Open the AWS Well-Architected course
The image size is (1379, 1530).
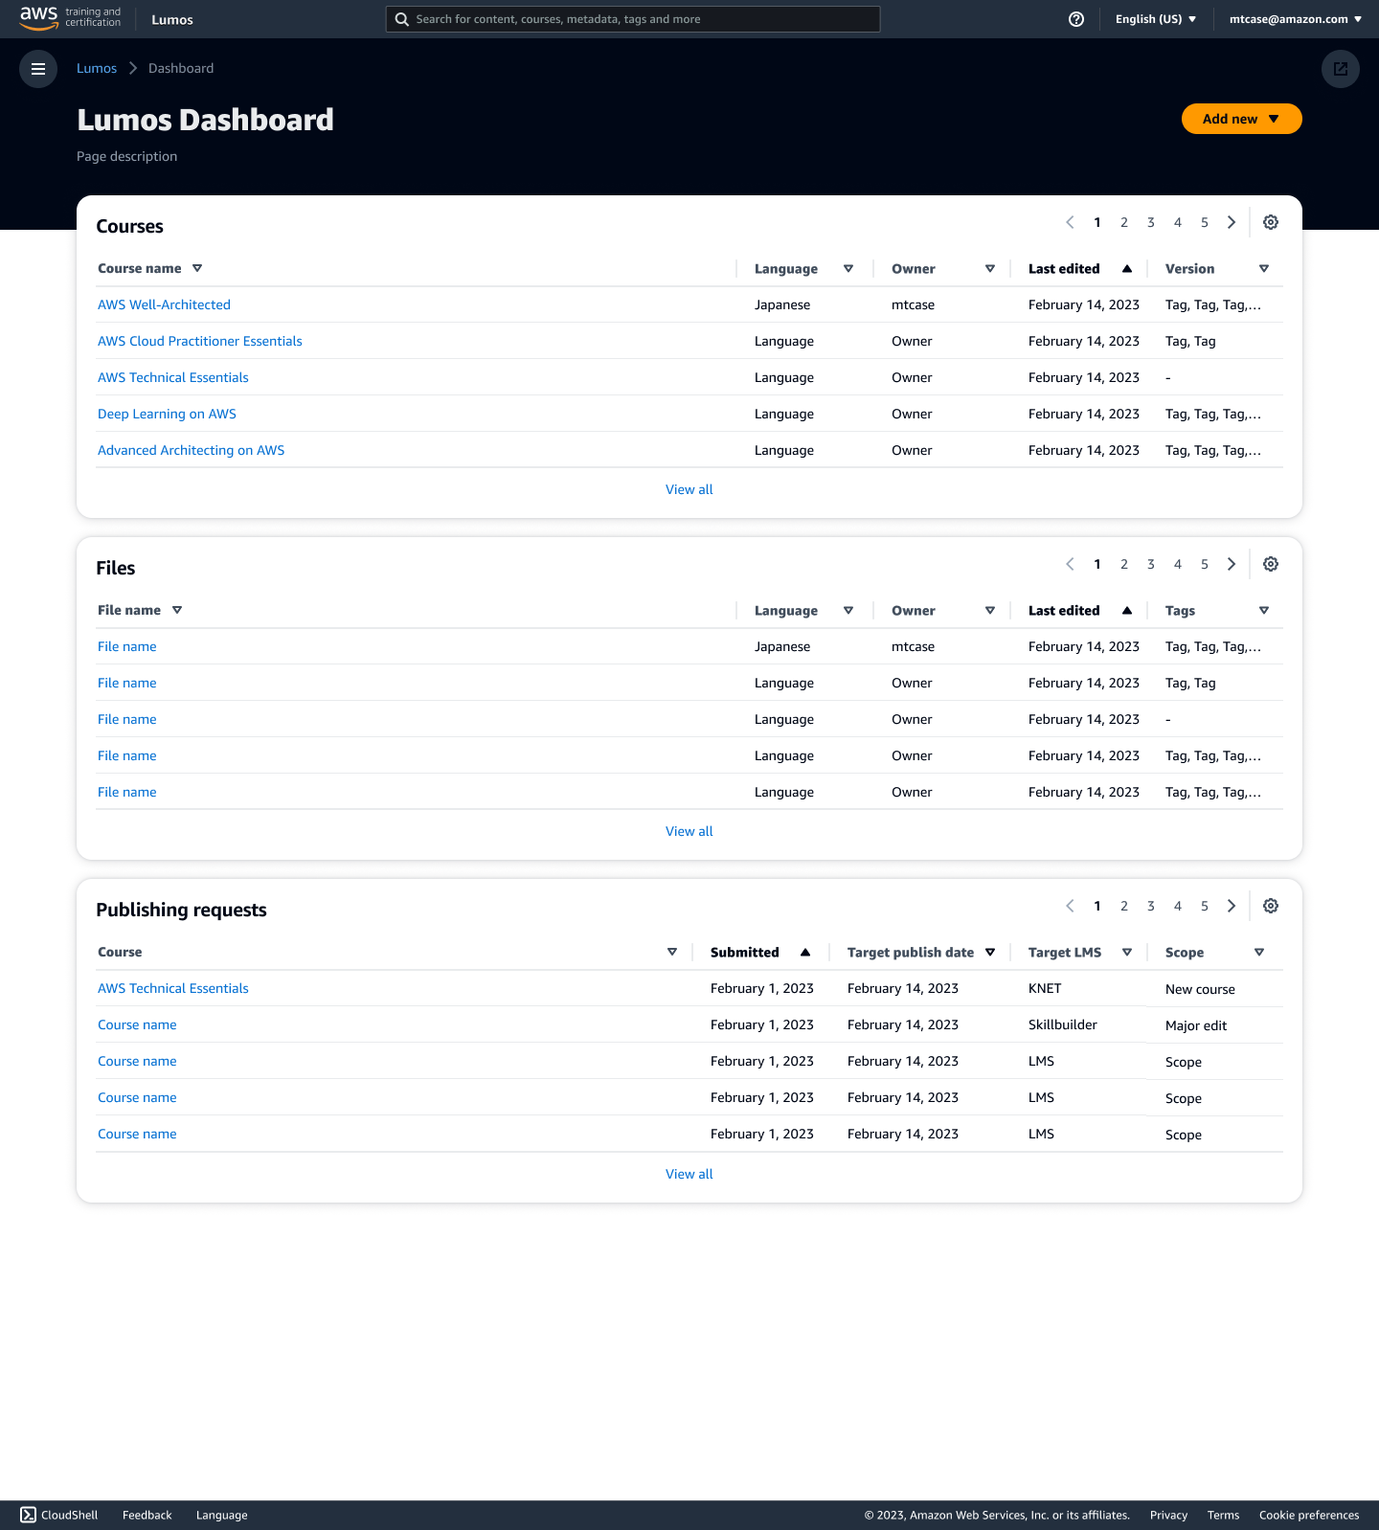click(164, 304)
